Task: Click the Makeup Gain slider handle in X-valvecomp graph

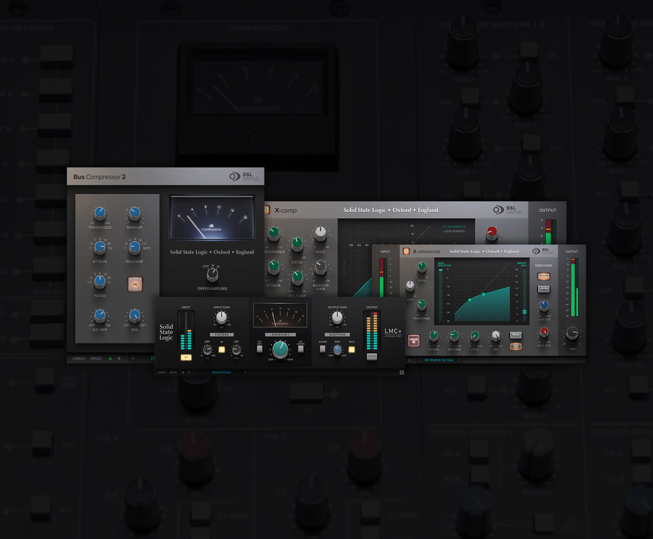Action: click(x=524, y=312)
